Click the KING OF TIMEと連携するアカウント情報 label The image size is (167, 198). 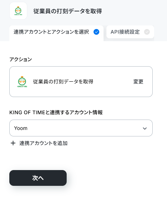click(x=56, y=112)
